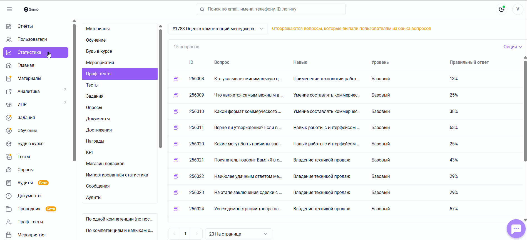This screenshot has height=240, width=527.
Task: Open the clock activity icon in header
Action: [501, 9]
